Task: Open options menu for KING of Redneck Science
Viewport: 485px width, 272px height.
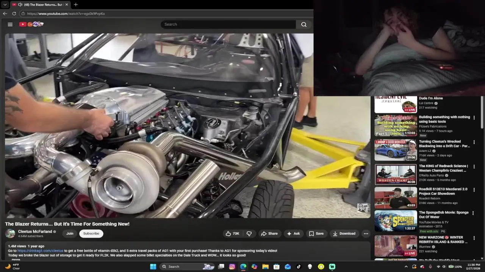Action: point(474,167)
